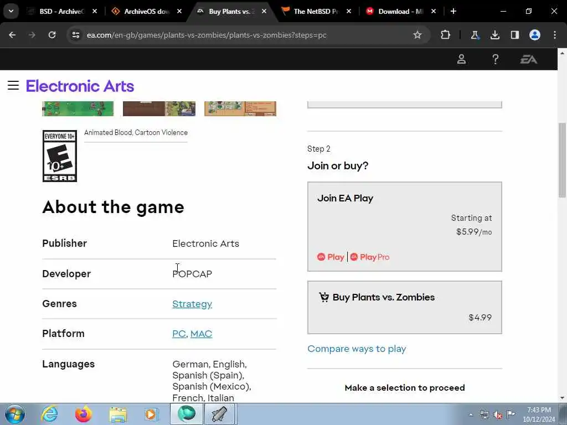Image resolution: width=567 pixels, height=425 pixels.
Task: Open the Extensions puzzle icon
Action: click(446, 35)
